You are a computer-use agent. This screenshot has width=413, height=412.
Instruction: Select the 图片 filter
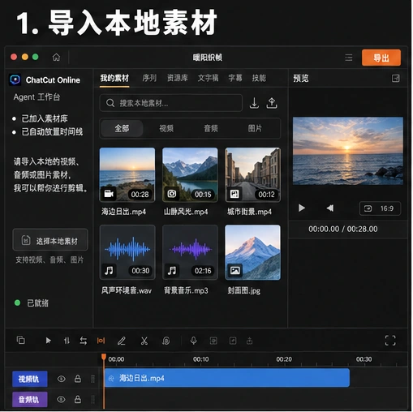click(255, 128)
